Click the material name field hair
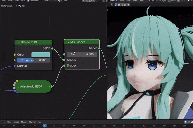Screen dimensions: 193x128 tap(72, 1)
